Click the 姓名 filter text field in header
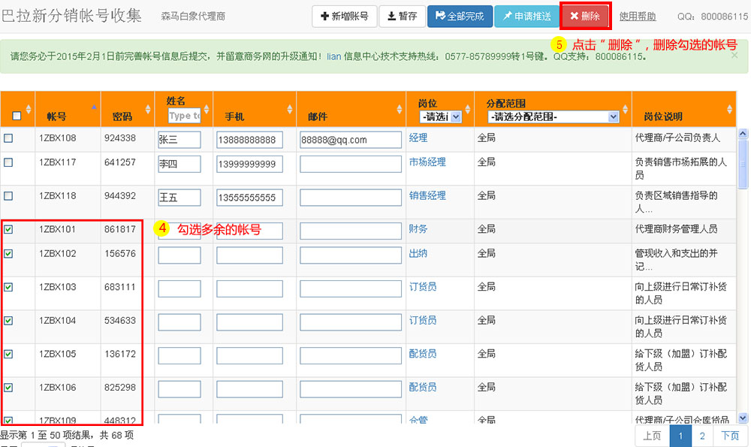 [185, 116]
